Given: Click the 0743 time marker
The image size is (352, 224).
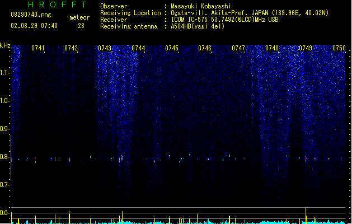Looking at the screenshot, I should pos(105,48).
